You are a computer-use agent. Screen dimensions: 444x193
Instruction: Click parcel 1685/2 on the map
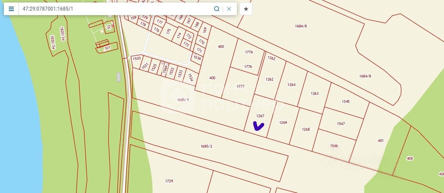[x=206, y=146]
